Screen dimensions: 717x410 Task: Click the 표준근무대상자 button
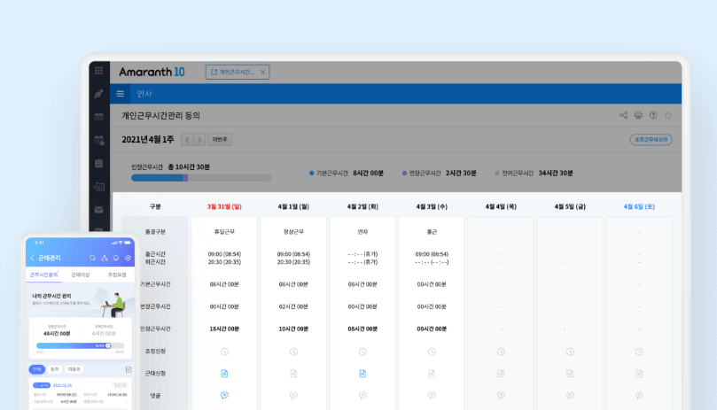(651, 139)
